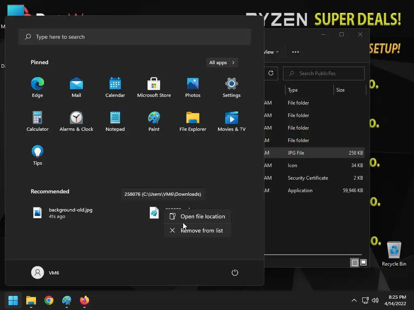Click the volume speaker tray icon
This screenshot has height=310, width=414.
(375, 300)
